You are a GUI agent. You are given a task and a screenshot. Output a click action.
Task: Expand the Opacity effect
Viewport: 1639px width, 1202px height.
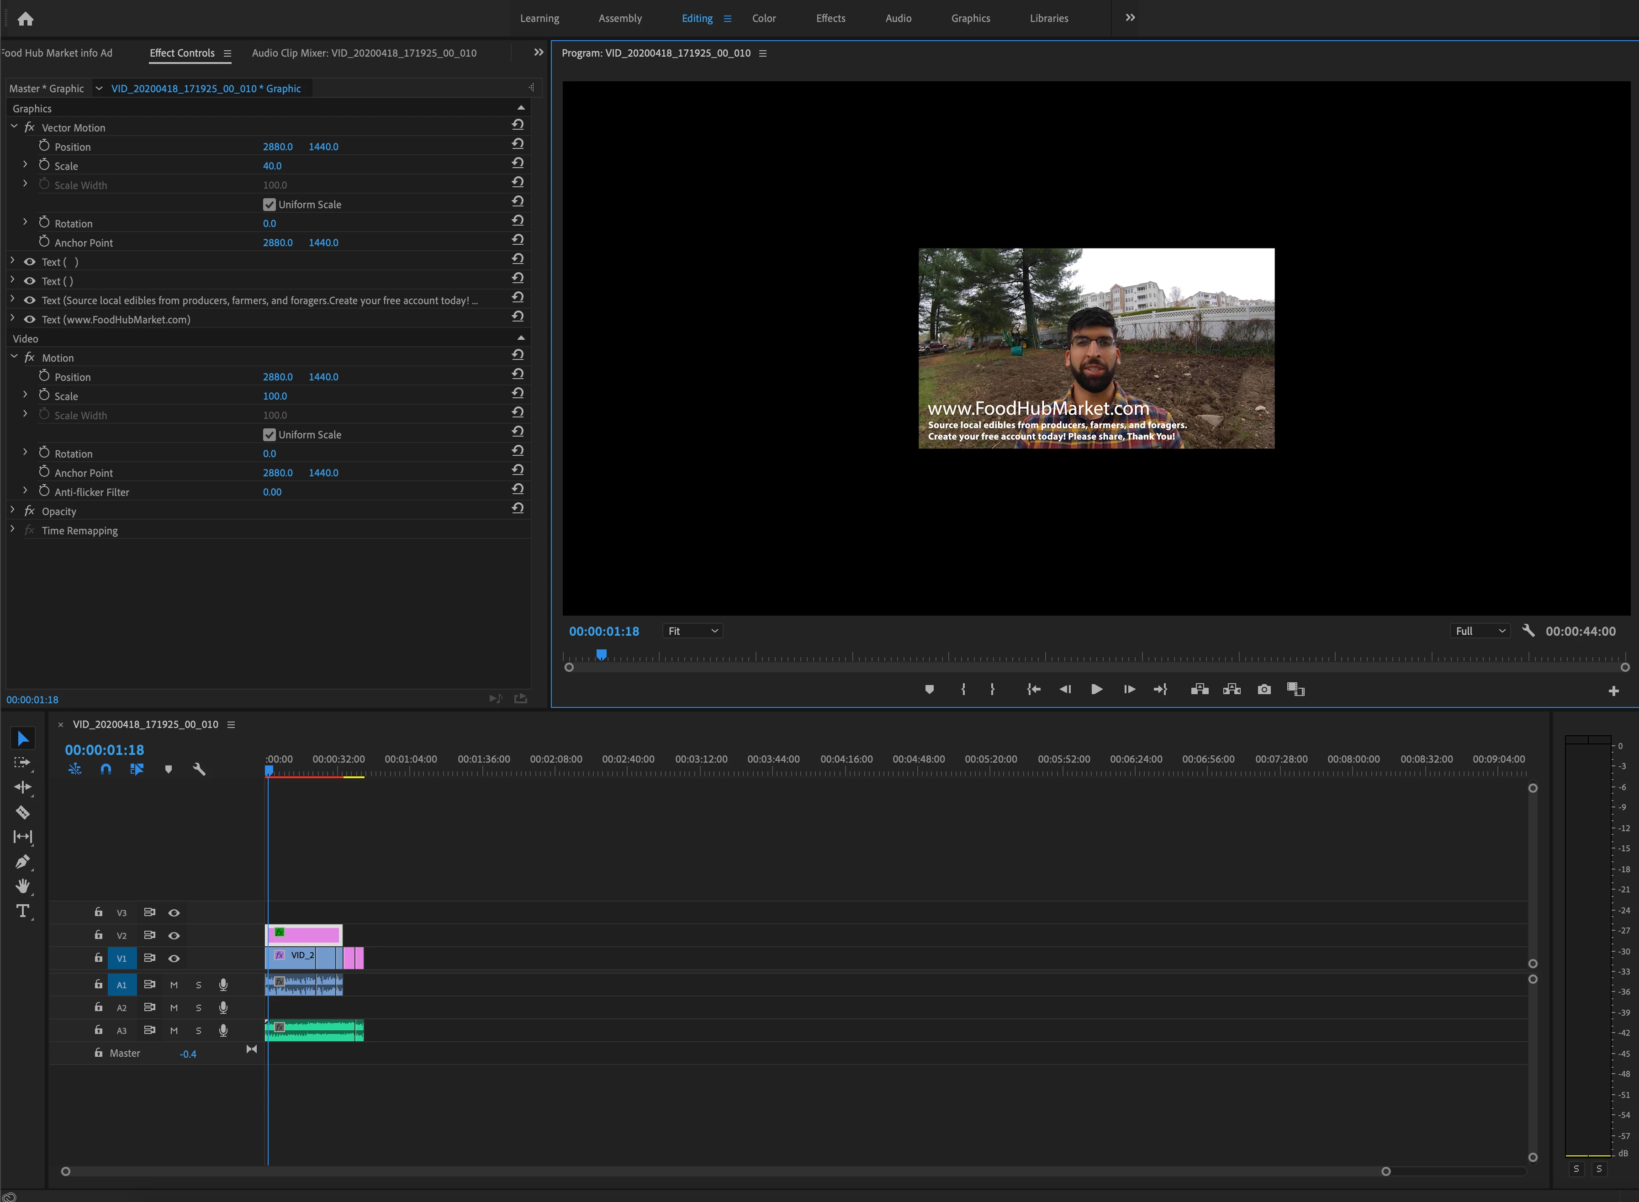click(x=12, y=511)
